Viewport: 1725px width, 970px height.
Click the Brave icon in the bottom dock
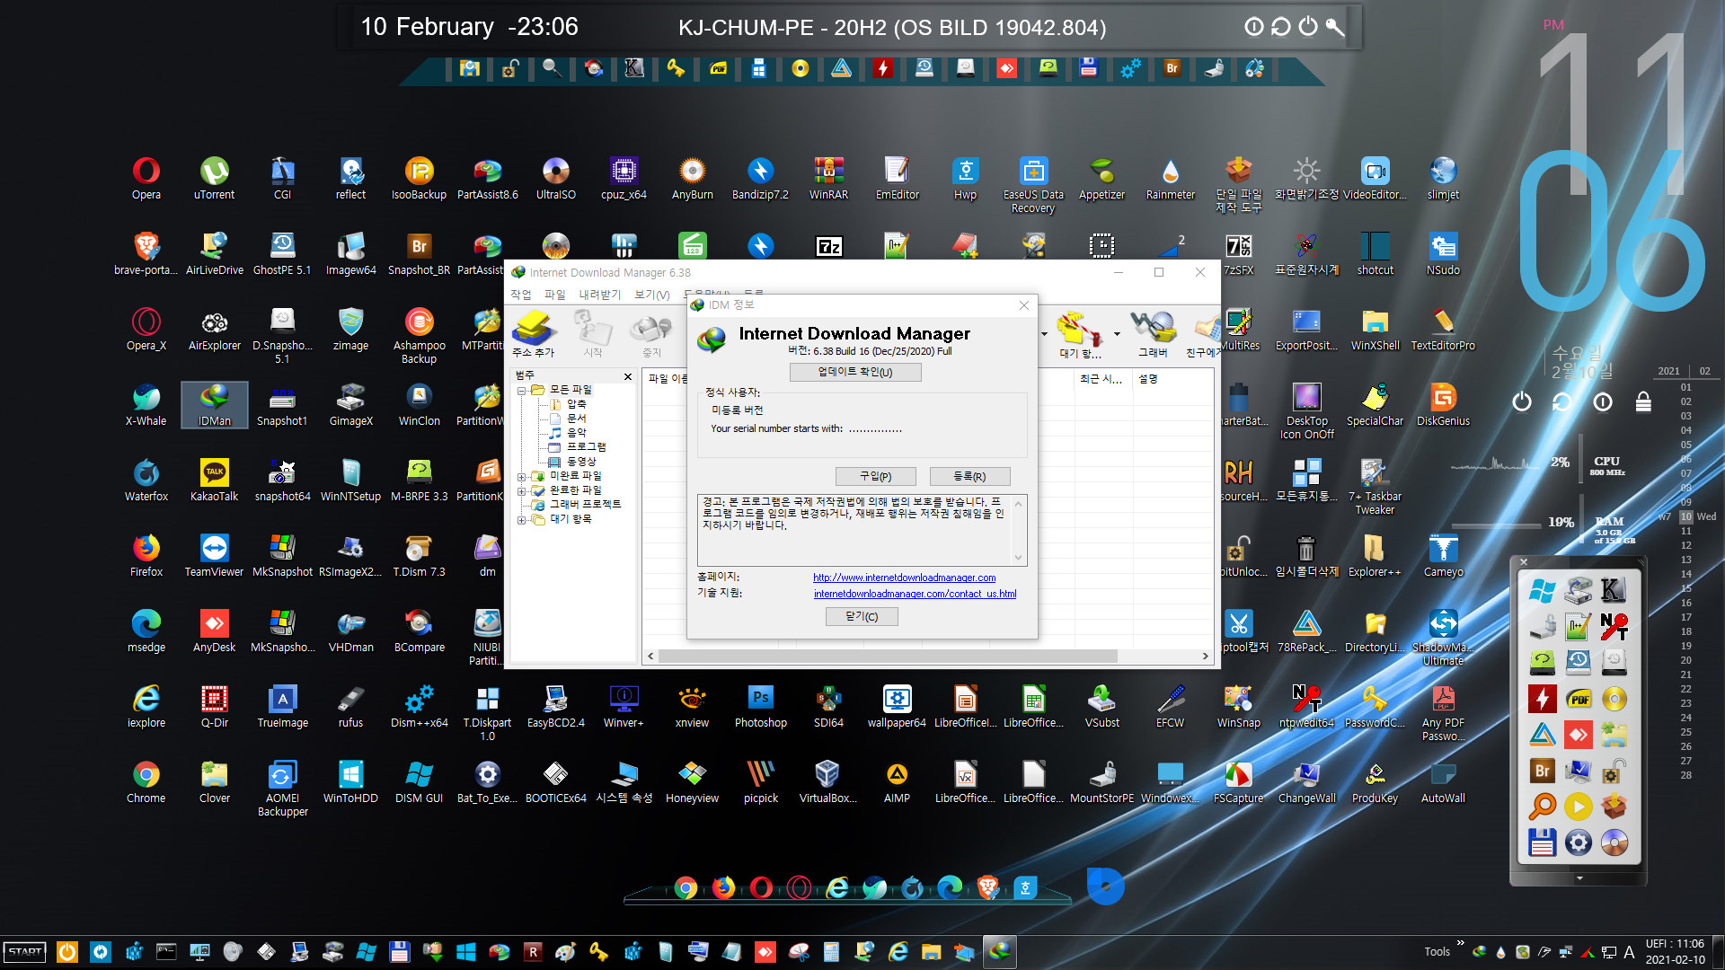(987, 888)
